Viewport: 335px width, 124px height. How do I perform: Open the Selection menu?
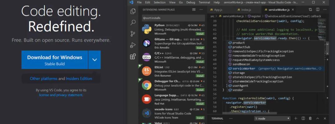tap(160, 2)
